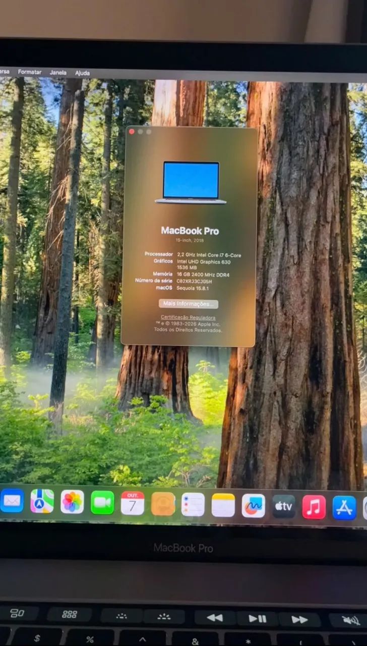The image size is (367, 646).
Task: Launch Reminders from the Dock
Action: [193, 504]
